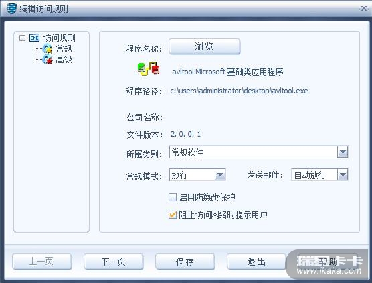Click the EXE icon beside 访问规则
This screenshot has height=283, width=372.
click(34, 38)
